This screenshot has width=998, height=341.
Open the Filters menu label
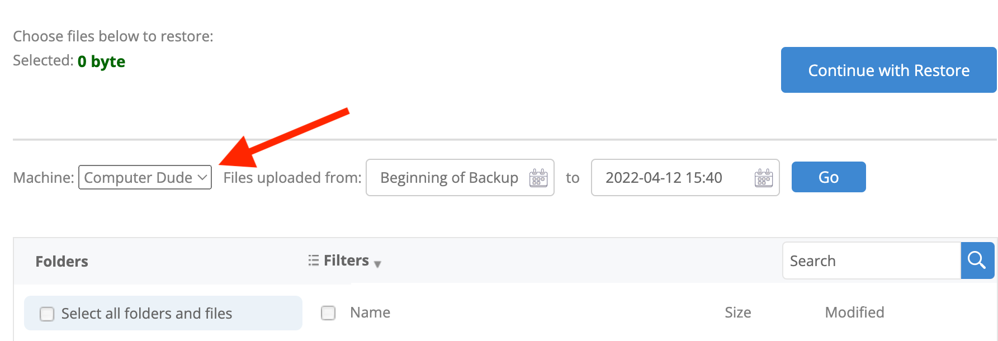pyautogui.click(x=346, y=261)
